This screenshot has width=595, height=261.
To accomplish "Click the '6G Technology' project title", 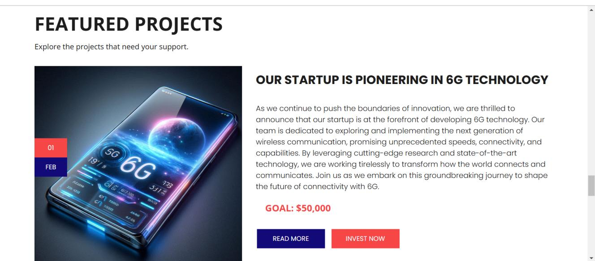I will [401, 80].
